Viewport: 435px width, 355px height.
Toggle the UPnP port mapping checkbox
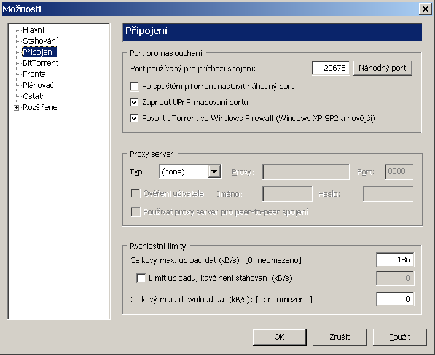click(135, 102)
